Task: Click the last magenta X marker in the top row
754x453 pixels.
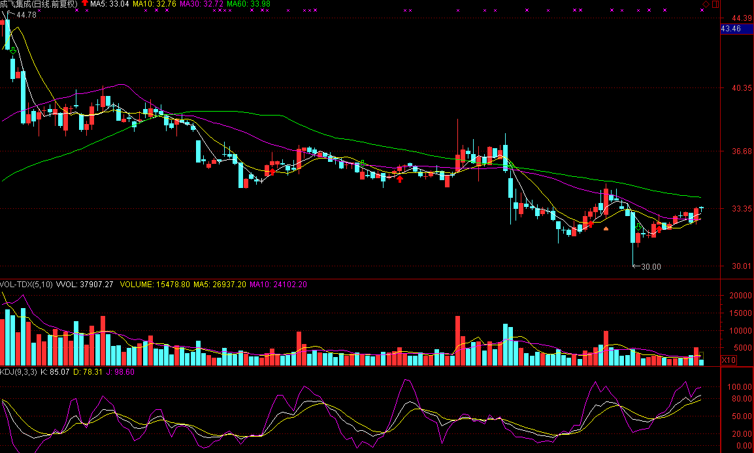Action: click(x=702, y=10)
